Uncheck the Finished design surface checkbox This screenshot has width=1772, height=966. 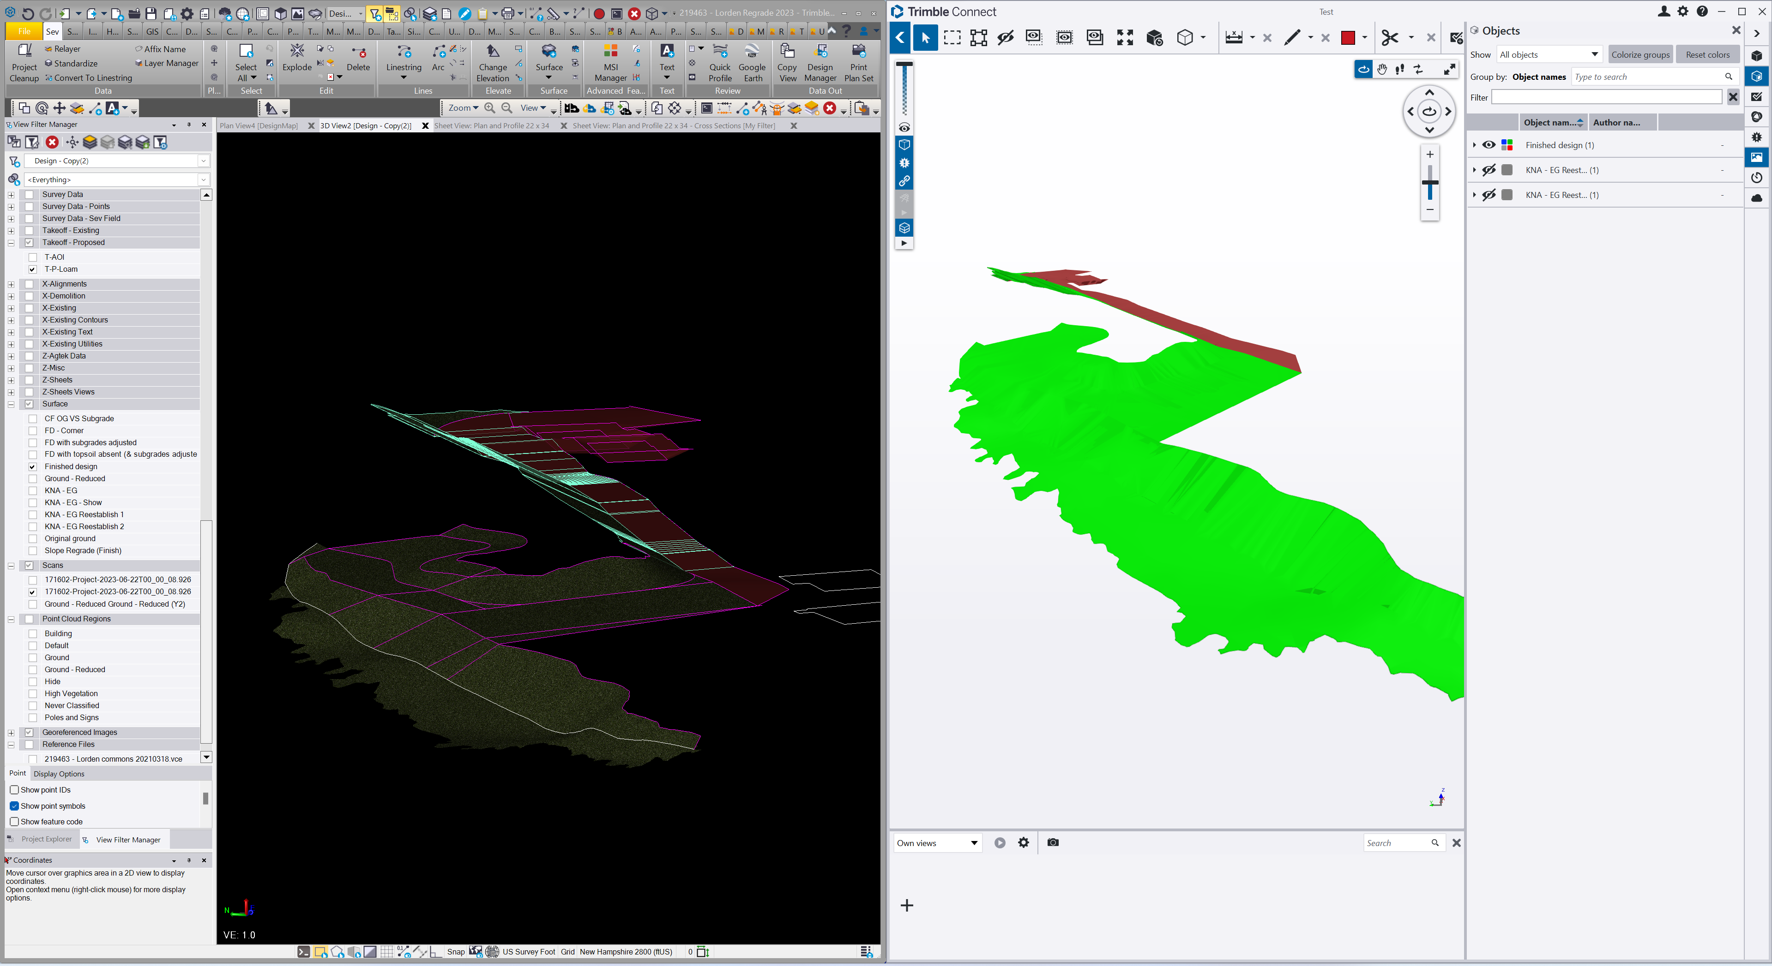click(x=32, y=467)
